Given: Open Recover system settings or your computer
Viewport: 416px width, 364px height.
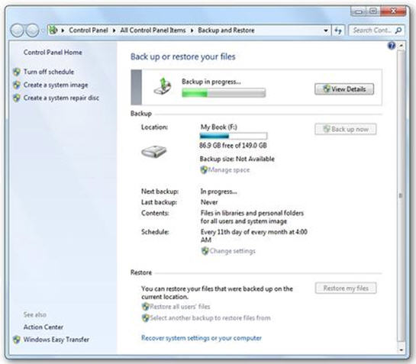Looking at the screenshot, I should click(x=202, y=338).
